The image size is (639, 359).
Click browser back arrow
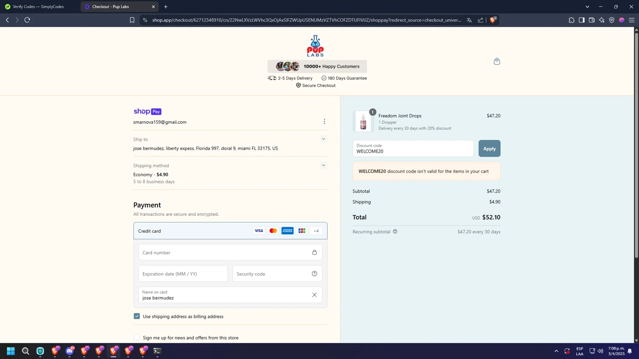coord(7,20)
